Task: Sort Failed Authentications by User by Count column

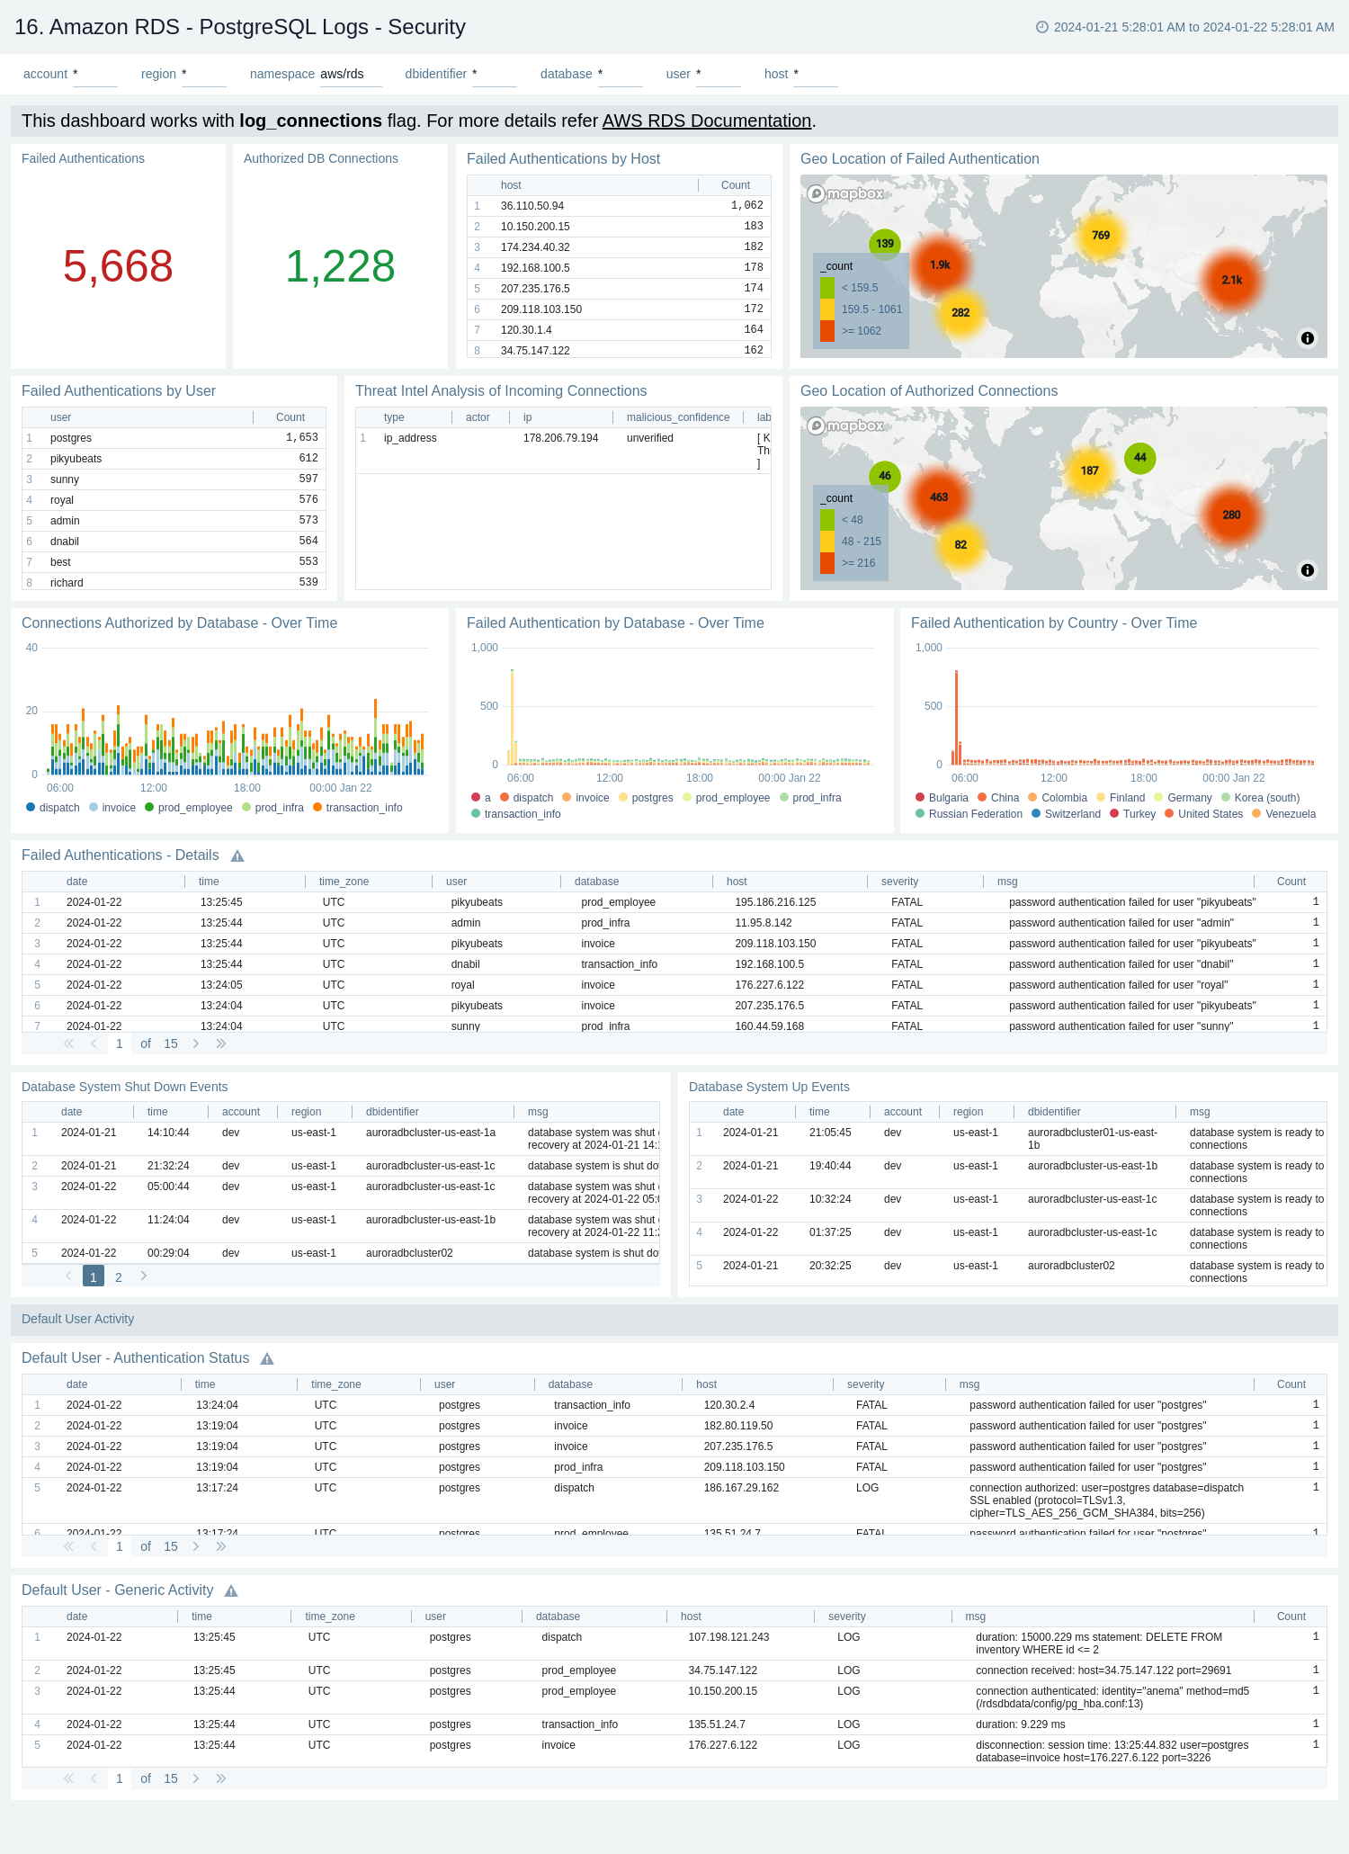Action: tap(290, 417)
